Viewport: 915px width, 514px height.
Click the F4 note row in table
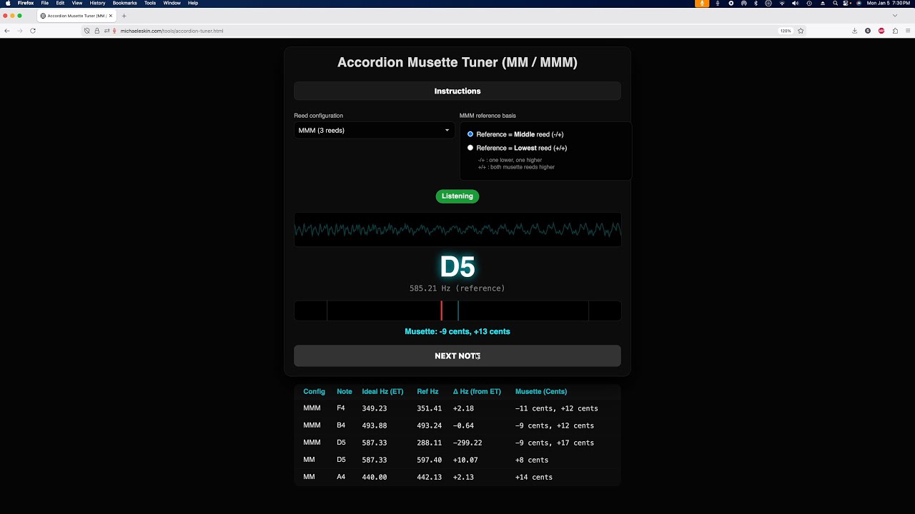[457, 408]
